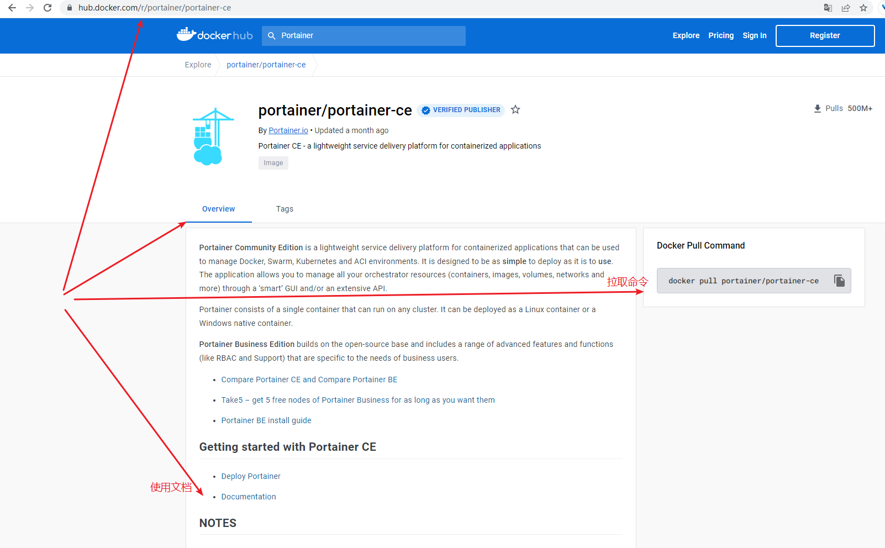Image resolution: width=885 pixels, height=548 pixels.
Task: Click the Portainer crane logo image
Action: click(213, 136)
